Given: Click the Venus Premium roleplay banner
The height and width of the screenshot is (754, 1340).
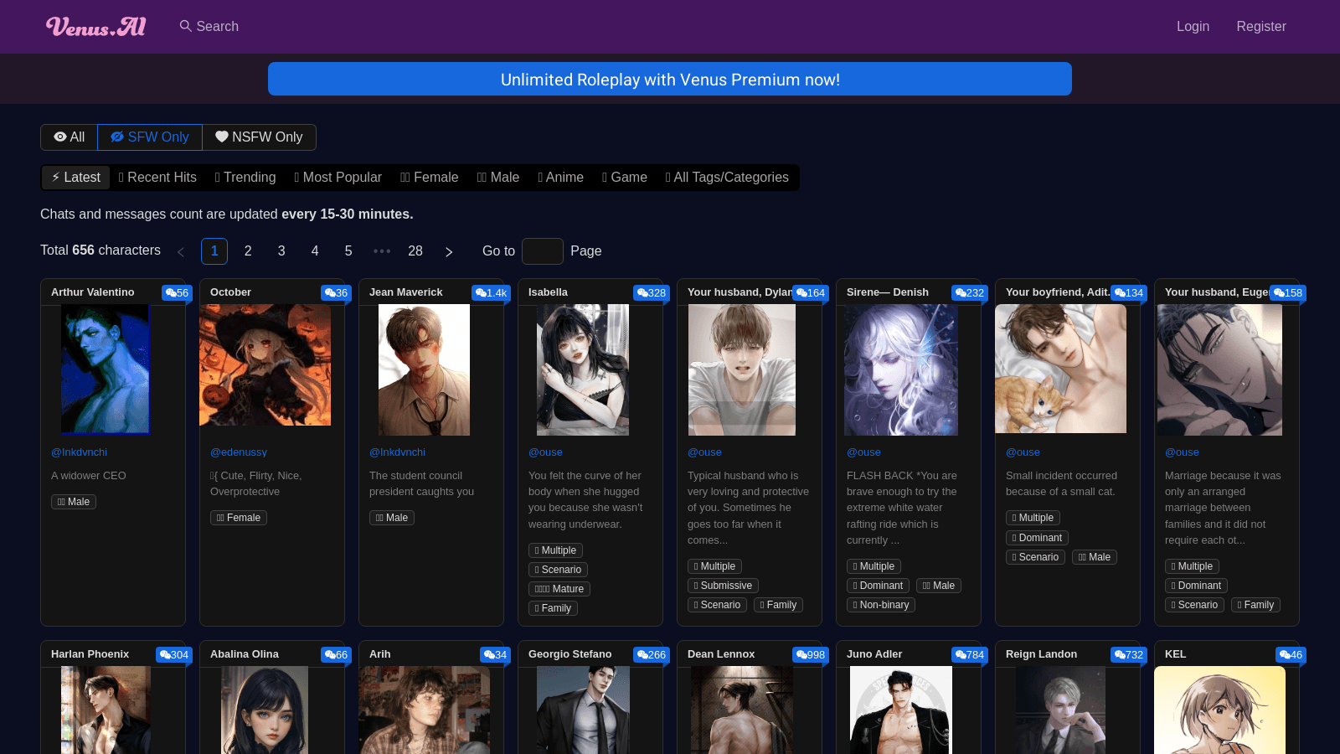Looking at the screenshot, I should [670, 79].
